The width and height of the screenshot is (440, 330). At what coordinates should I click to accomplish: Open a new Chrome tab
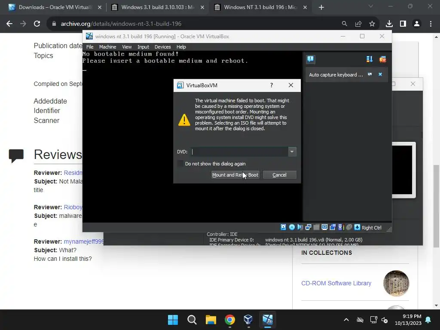(x=321, y=7)
